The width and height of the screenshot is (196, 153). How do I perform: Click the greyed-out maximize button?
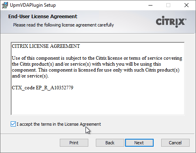[x=168, y=5]
